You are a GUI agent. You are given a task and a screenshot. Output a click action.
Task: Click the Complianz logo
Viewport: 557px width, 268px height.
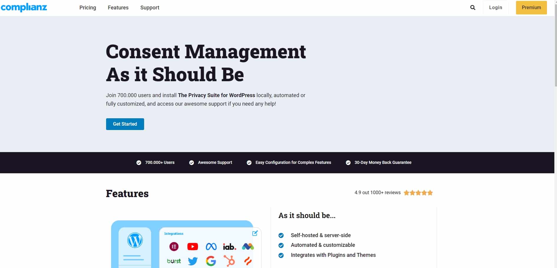24,7
